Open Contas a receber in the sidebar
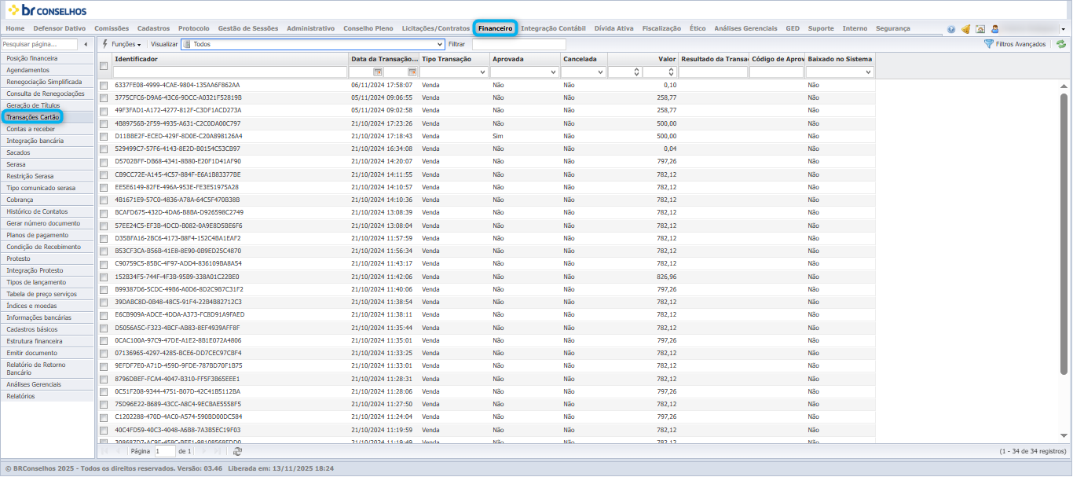 [x=47, y=129]
